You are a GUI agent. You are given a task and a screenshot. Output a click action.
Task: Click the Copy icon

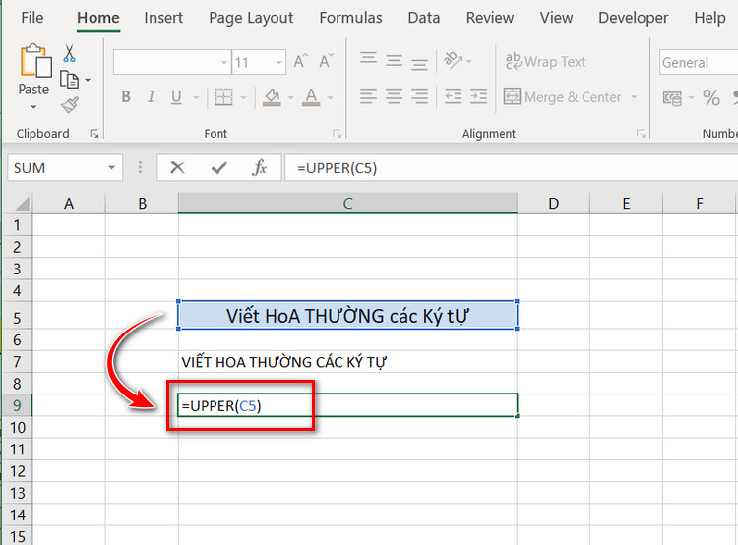coord(69,80)
